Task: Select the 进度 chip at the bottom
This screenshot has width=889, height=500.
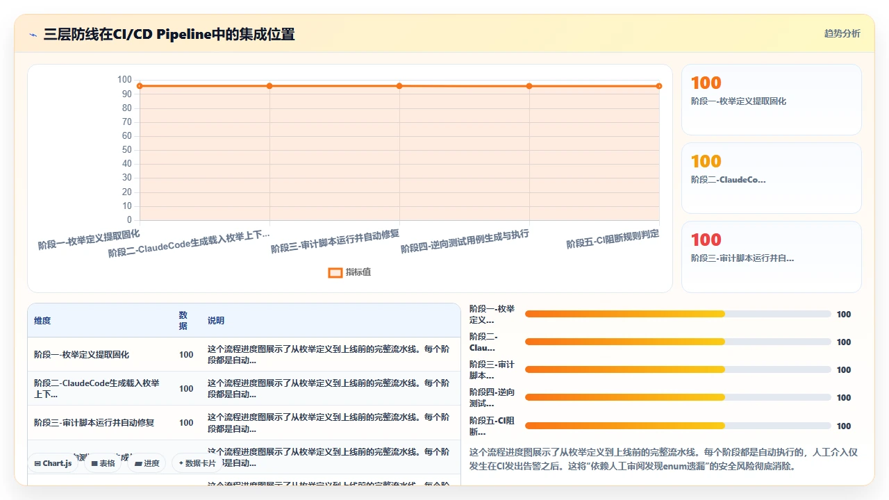Action: point(147,463)
